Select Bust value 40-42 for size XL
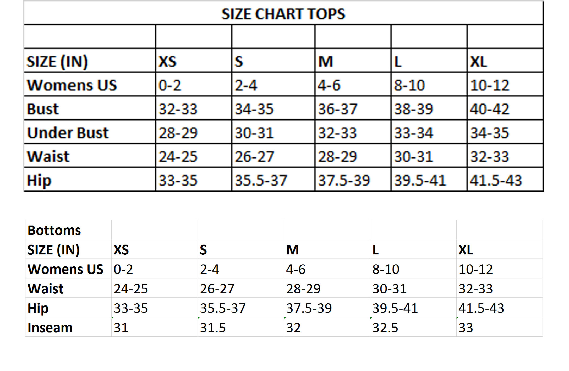Image resolution: width=569 pixels, height=371 pixels. (489, 109)
